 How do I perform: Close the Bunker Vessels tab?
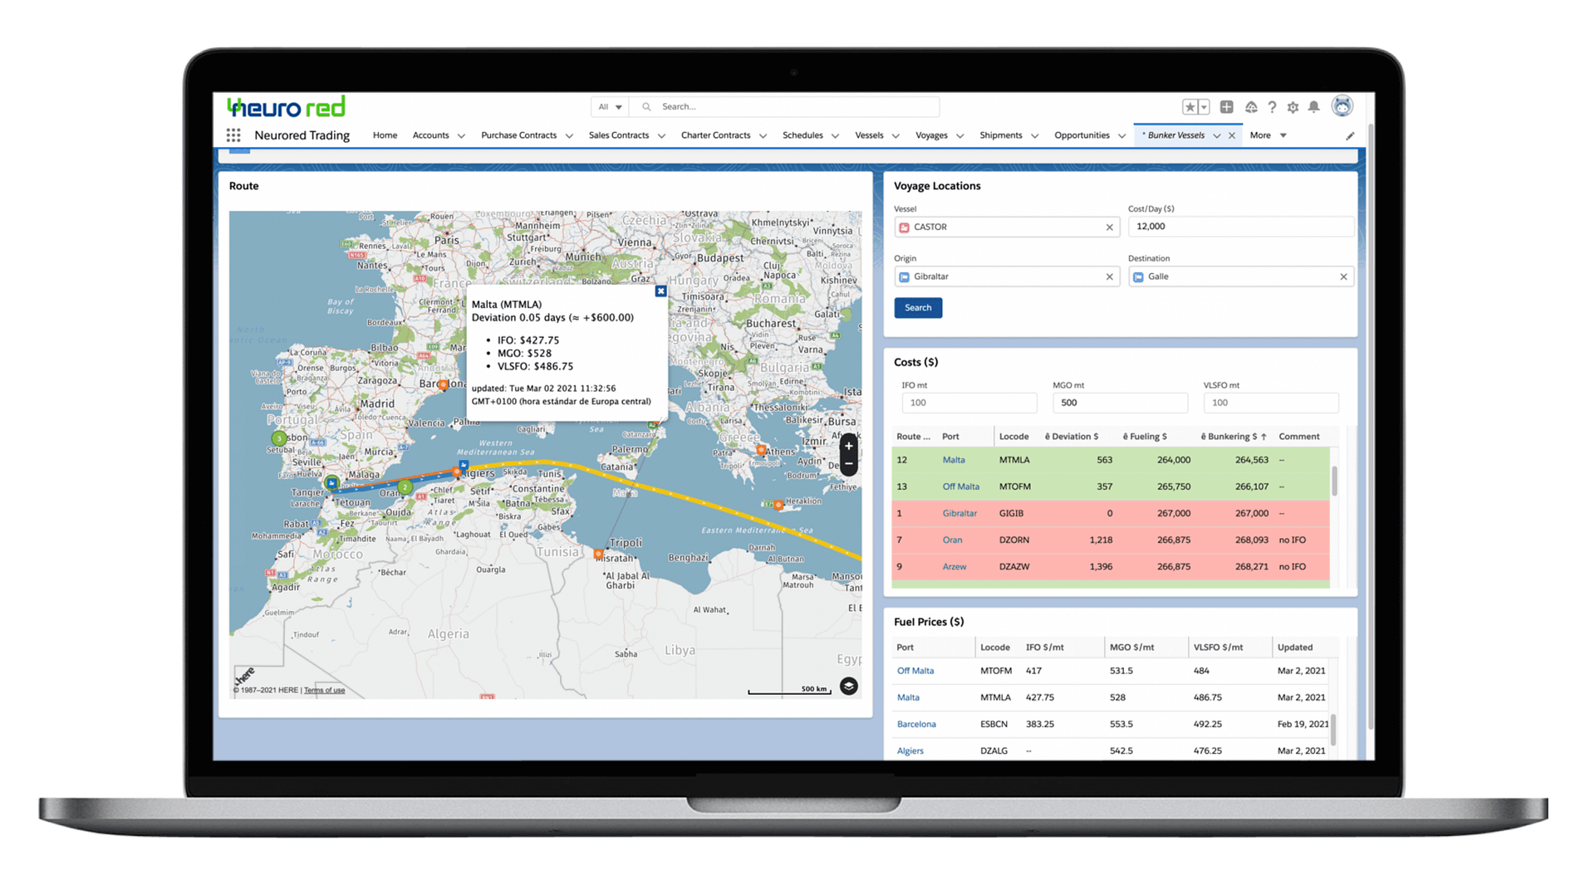pyautogui.click(x=1232, y=135)
